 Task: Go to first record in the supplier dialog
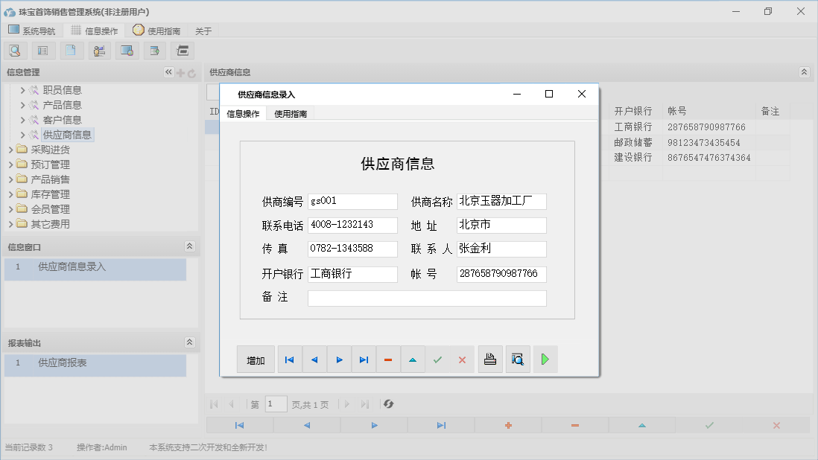(290, 360)
